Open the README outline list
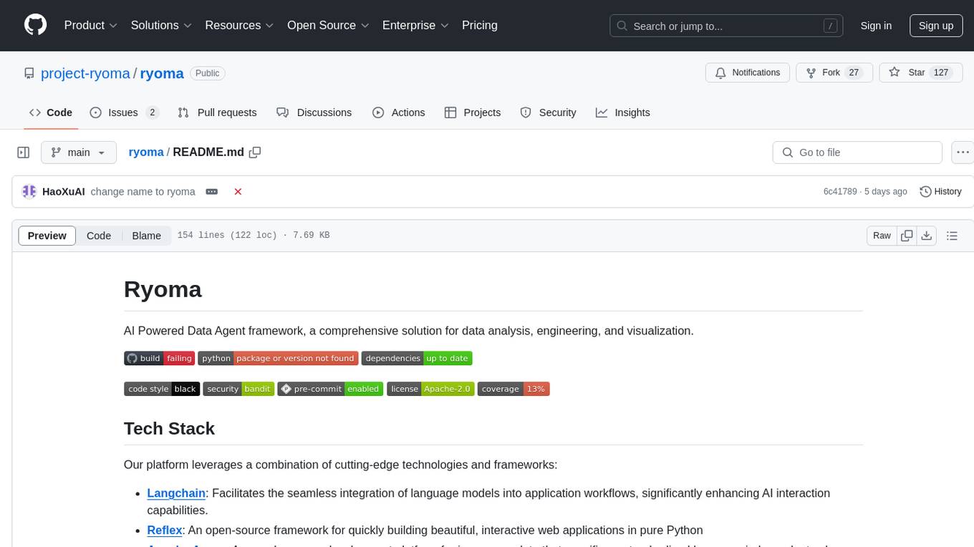This screenshot has width=974, height=547. click(x=952, y=236)
